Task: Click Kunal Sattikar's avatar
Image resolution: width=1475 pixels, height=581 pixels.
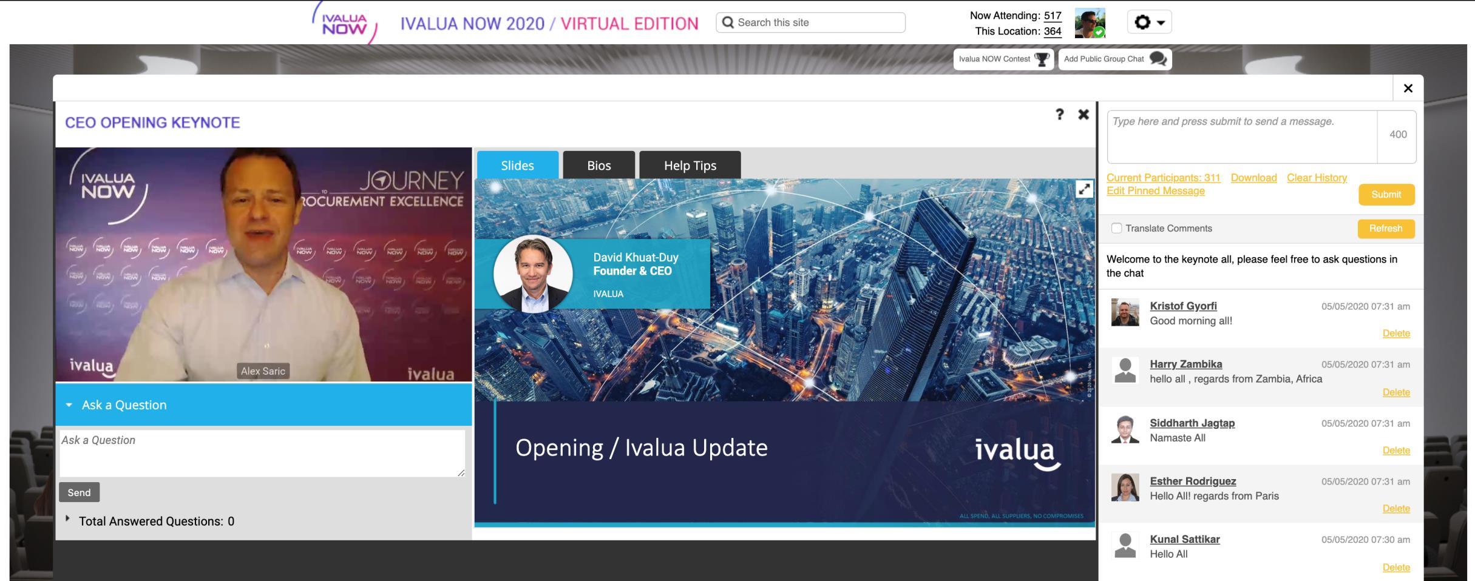Action: [1125, 546]
